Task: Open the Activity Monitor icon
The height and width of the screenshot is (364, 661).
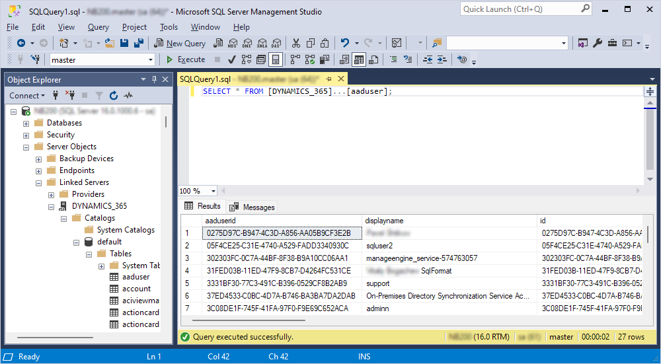Action: (396, 43)
